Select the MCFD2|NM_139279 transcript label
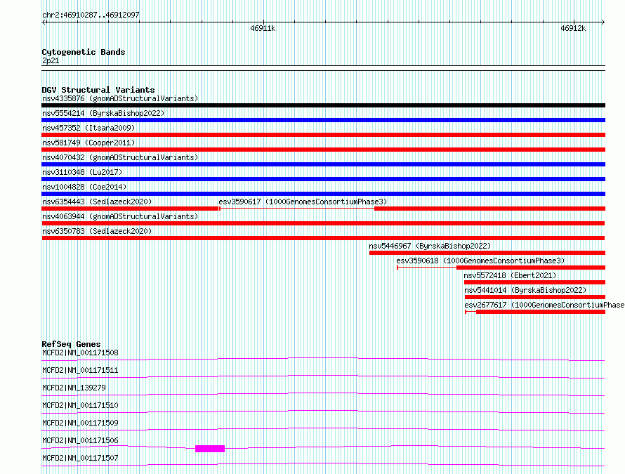This screenshot has height=474, width=625. (x=74, y=388)
